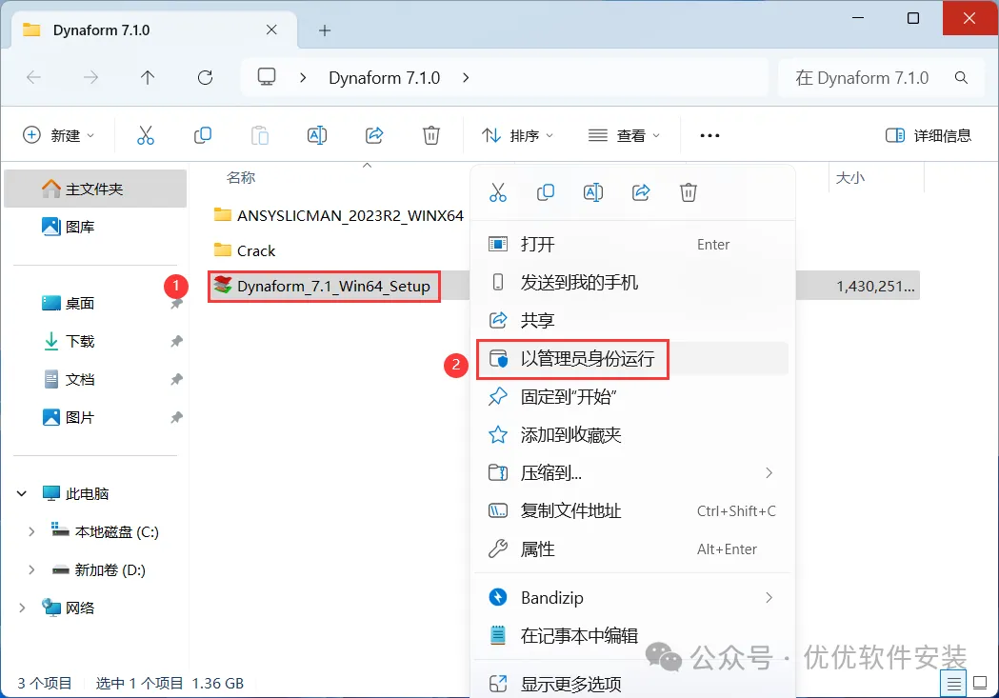Switch to the large thumbnails view icon in the status bar

tap(980, 684)
